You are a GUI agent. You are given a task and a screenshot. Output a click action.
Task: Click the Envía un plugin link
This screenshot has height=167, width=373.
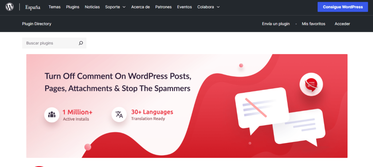[276, 24]
